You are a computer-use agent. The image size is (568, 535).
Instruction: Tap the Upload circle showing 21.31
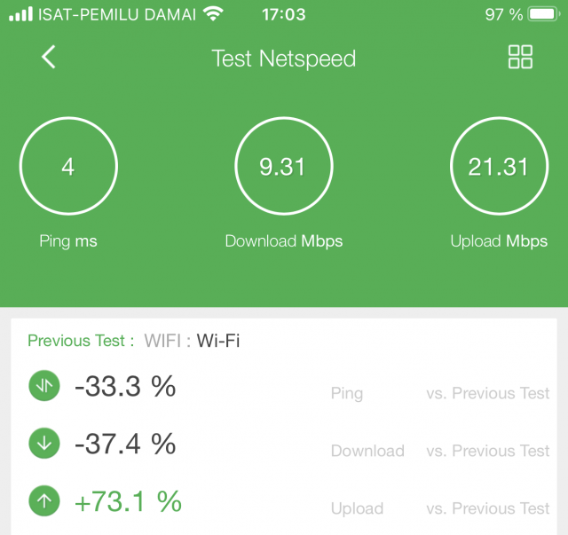(499, 166)
